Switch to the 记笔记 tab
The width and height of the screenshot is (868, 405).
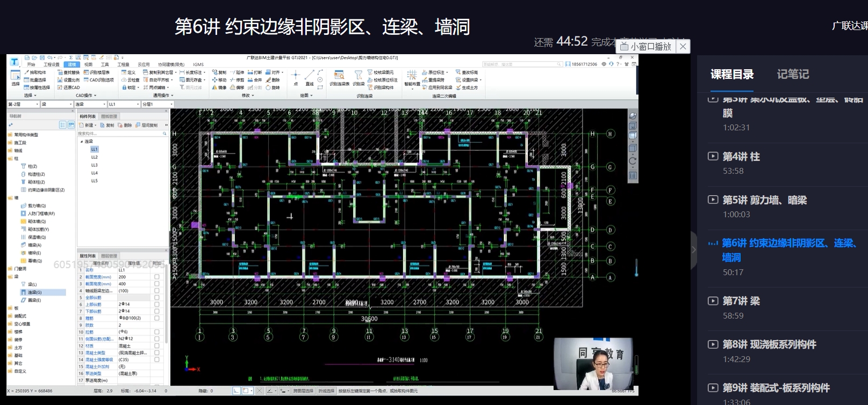pos(793,74)
